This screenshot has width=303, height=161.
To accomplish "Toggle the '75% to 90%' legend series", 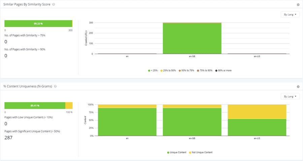I will (205, 71).
